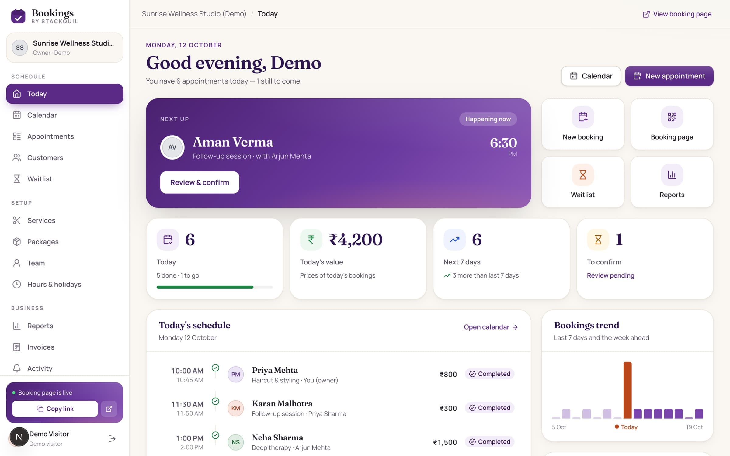Open the Waitlist hourglass tile
The width and height of the screenshot is (730, 456).
583,182
